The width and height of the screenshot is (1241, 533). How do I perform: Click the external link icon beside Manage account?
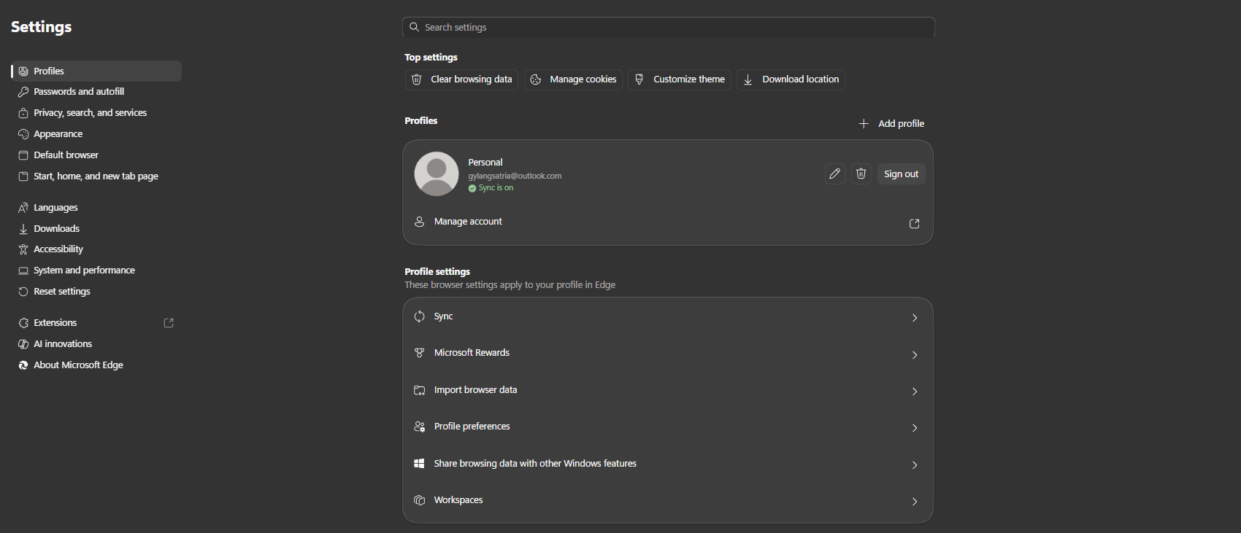tap(914, 223)
